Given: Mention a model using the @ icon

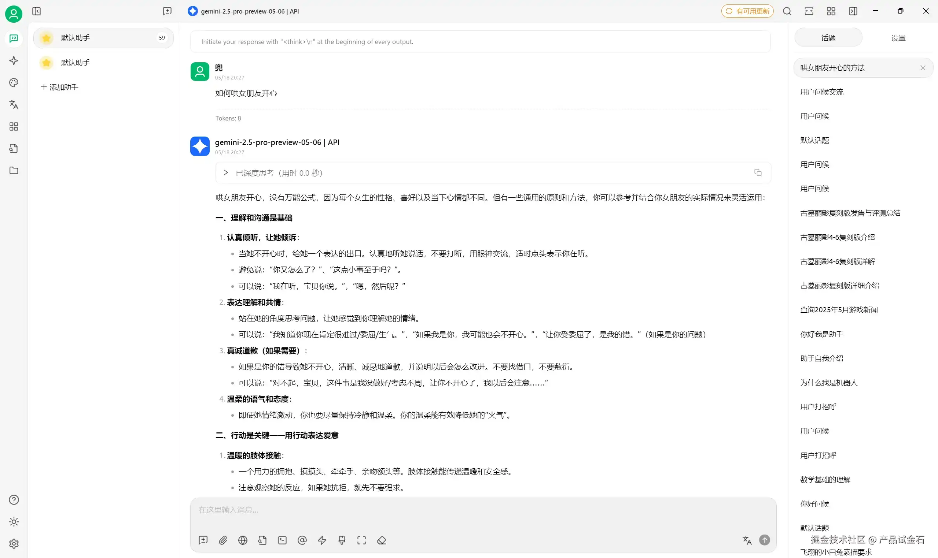Looking at the screenshot, I should (302, 540).
